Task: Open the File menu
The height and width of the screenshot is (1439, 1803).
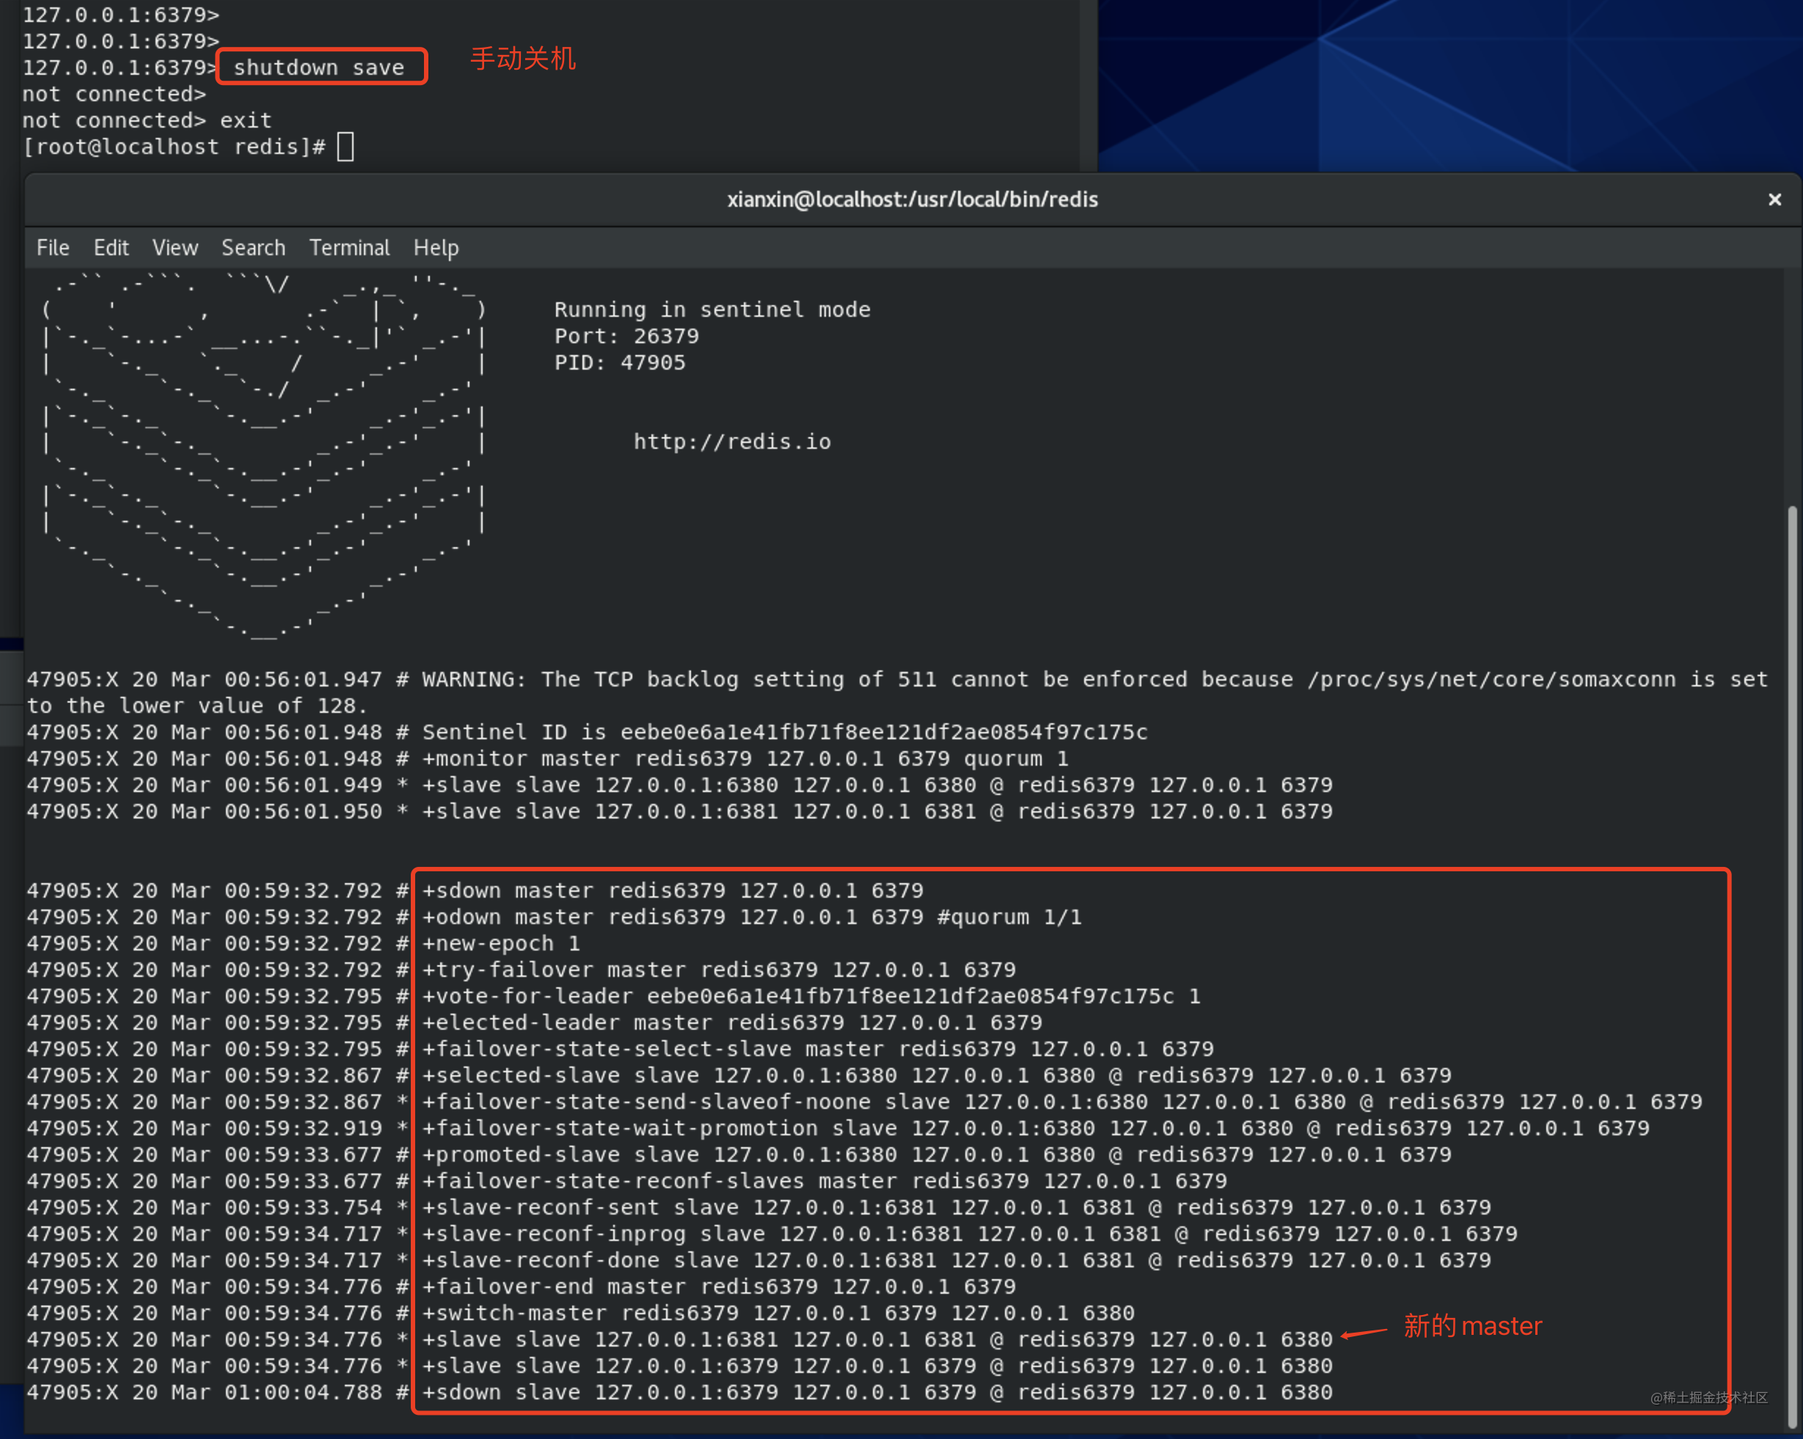Action: pyautogui.click(x=53, y=247)
